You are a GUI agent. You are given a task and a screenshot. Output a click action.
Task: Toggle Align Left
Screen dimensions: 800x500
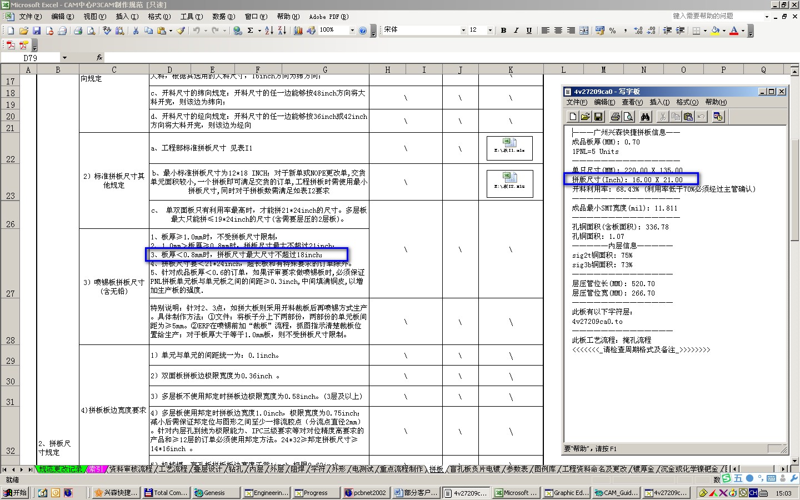coord(545,31)
